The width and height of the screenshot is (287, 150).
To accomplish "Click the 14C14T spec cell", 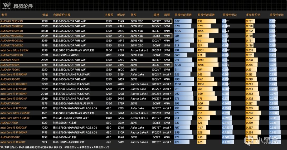I will pyautogui.click(x=156, y=118).
